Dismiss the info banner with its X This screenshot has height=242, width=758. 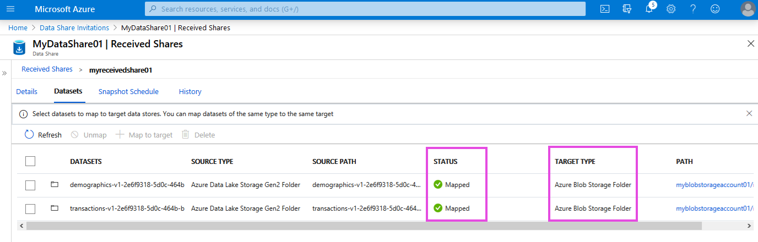[x=749, y=113]
